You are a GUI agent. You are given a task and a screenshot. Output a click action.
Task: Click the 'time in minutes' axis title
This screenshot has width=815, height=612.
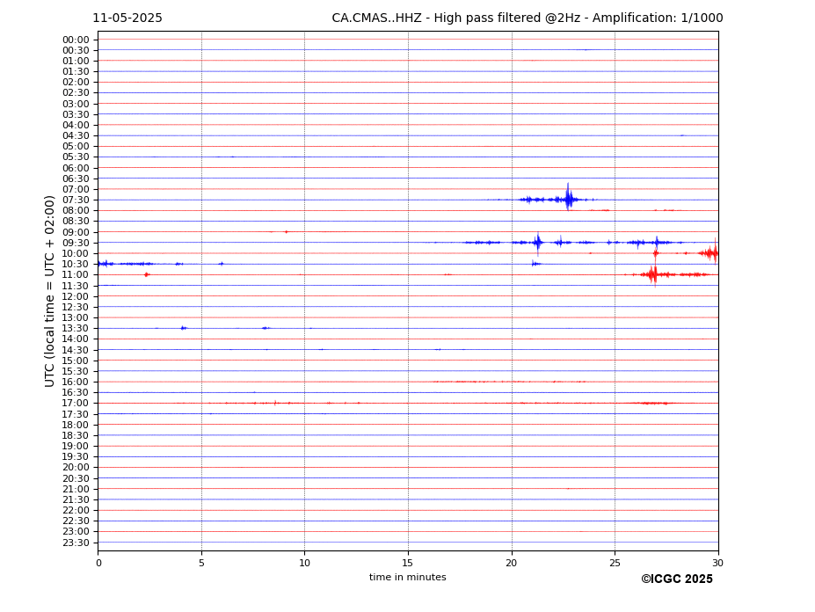coord(408,577)
